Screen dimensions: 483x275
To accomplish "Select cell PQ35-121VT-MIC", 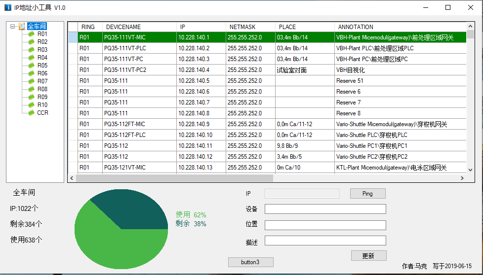I will pyautogui.click(x=139, y=168).
